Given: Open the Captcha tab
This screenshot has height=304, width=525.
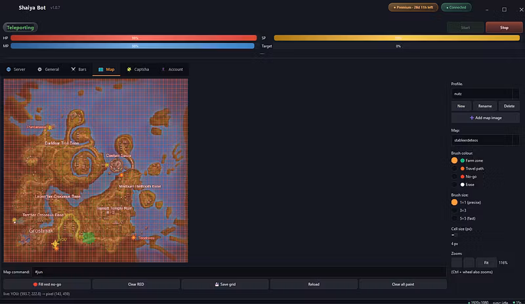Looking at the screenshot, I should tap(138, 69).
